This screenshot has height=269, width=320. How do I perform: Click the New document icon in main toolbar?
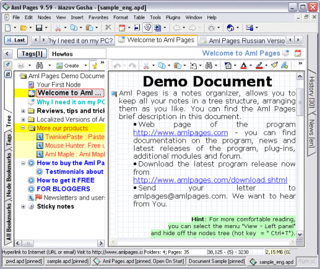8,28
